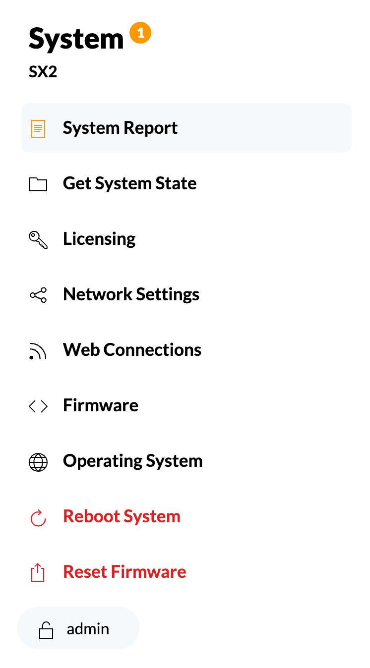Click the unlocked padlock icon
The image size is (370, 668).
coord(46,630)
